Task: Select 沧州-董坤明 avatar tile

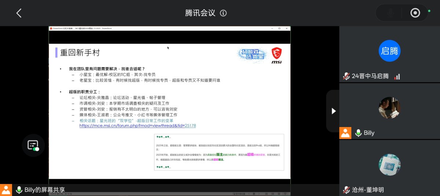Action: click(389, 165)
